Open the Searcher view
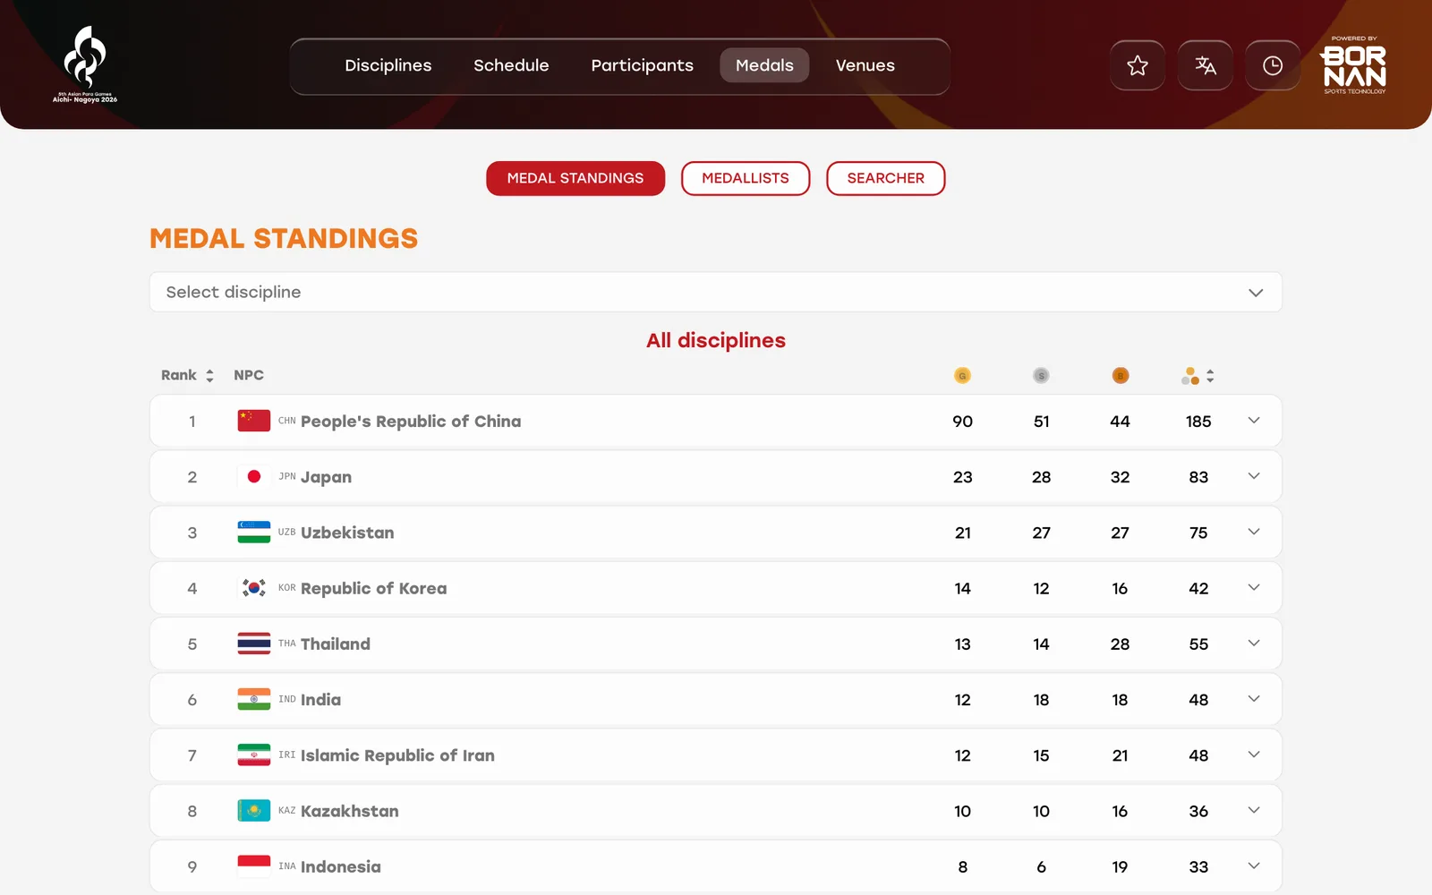 pyautogui.click(x=885, y=178)
